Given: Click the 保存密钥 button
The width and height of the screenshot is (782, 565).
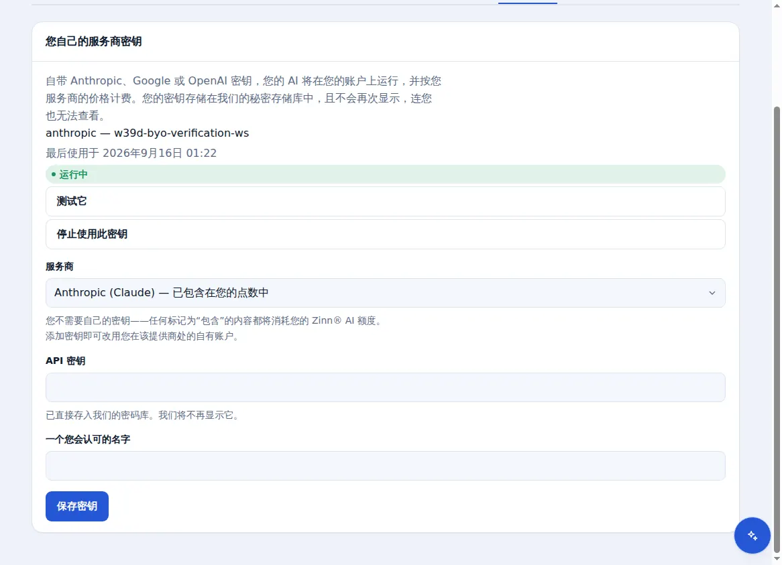Looking at the screenshot, I should click(x=77, y=506).
